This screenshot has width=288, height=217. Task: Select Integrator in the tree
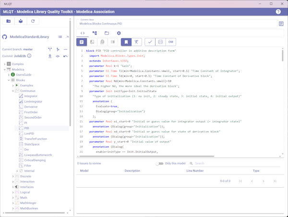pos(31,96)
